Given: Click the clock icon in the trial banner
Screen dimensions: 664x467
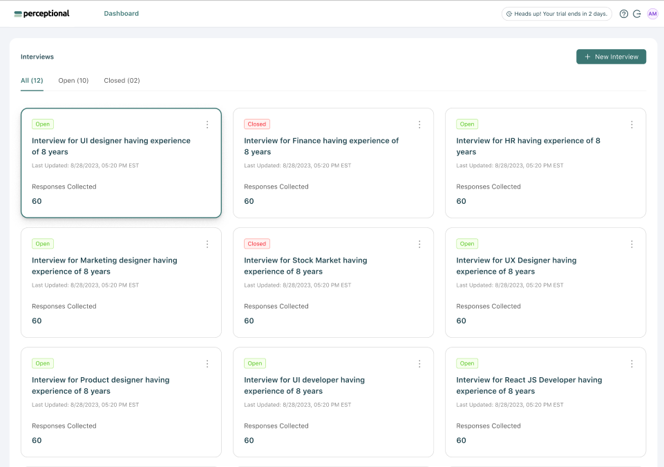Looking at the screenshot, I should coord(510,13).
